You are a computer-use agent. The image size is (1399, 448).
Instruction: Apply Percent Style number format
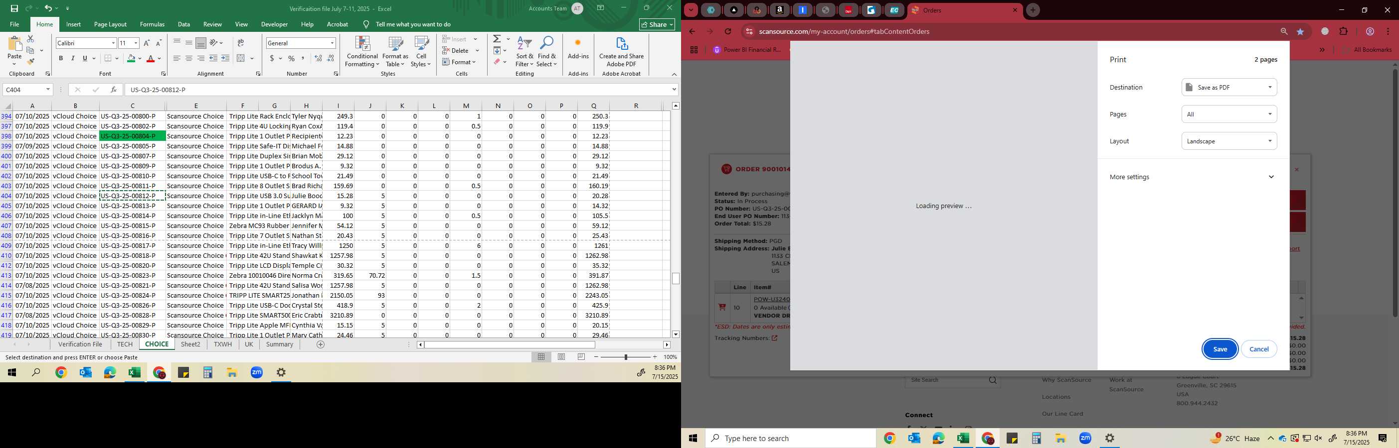pos(292,59)
